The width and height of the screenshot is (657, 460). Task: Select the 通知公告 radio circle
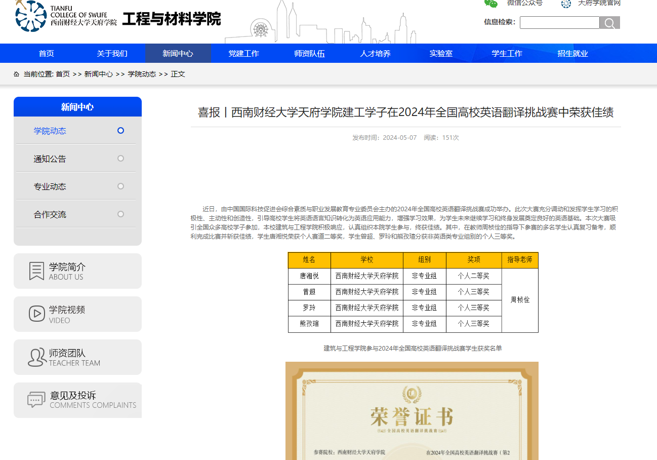coord(120,159)
